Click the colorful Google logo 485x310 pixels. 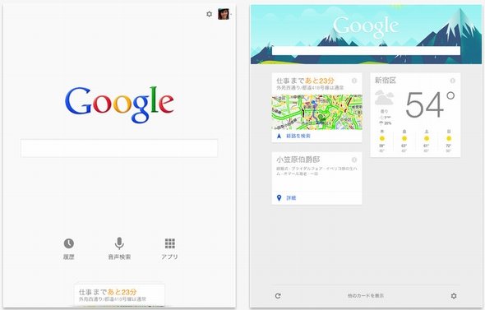click(x=119, y=104)
